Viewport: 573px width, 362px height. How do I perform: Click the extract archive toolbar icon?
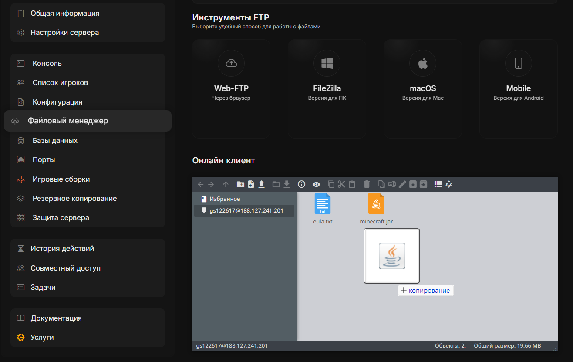tap(413, 184)
